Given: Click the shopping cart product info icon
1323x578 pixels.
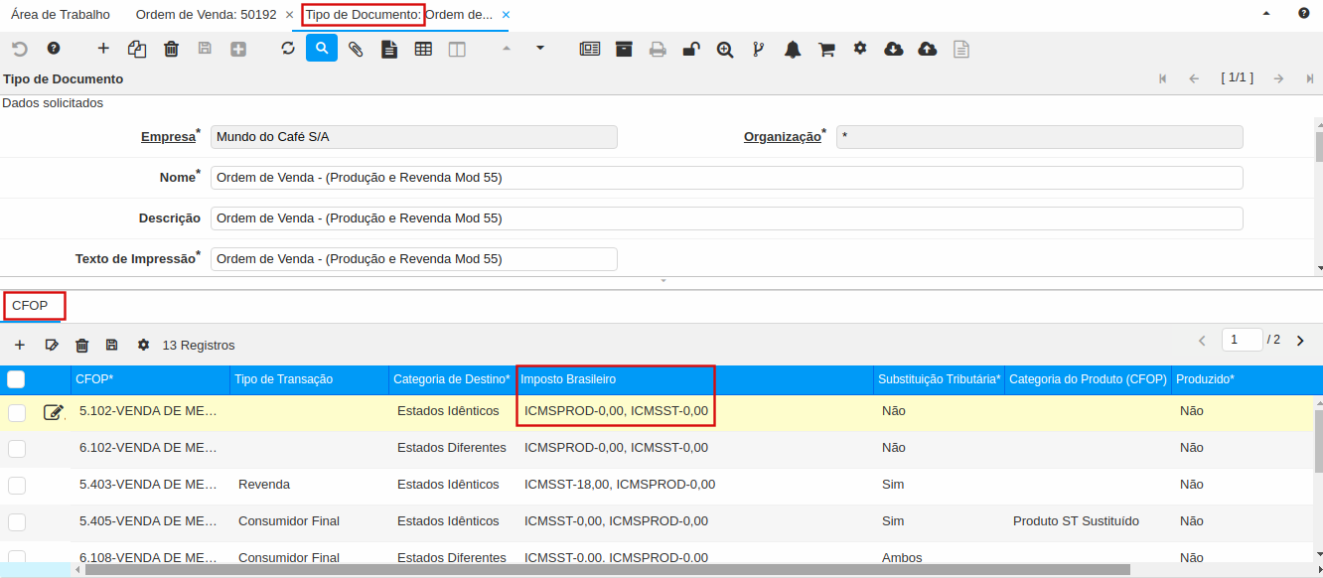Looking at the screenshot, I should [x=826, y=49].
